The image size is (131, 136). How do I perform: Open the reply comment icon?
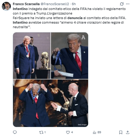pyautogui.click(x=15, y=132)
